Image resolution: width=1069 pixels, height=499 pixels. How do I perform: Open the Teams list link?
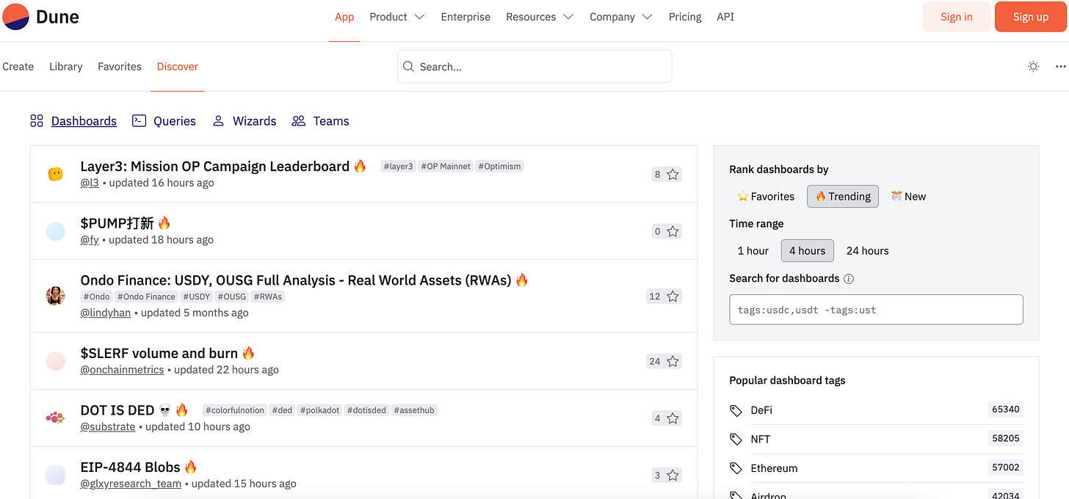[331, 121]
